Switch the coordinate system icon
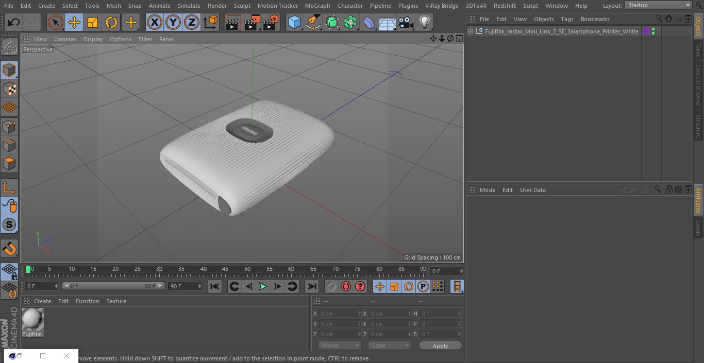 pyautogui.click(x=211, y=22)
